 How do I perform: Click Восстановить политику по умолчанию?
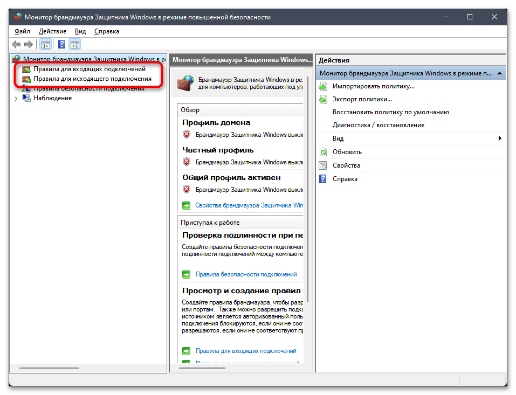pos(390,112)
